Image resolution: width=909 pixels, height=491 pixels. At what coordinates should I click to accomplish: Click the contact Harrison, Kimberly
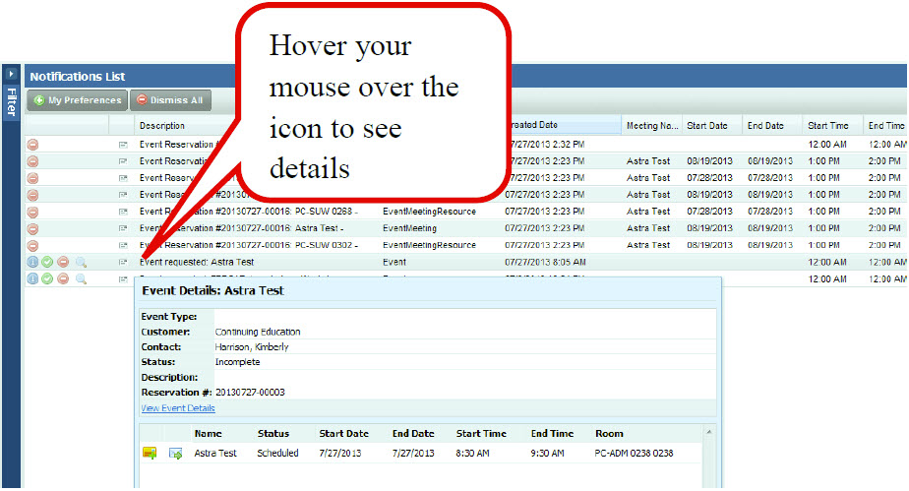(x=252, y=346)
